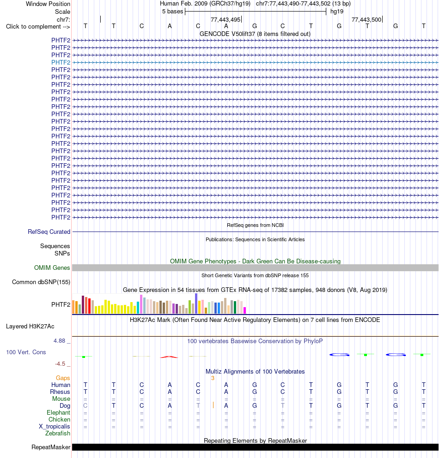Click 'RefSeq genes from NCBI' title

click(255, 225)
